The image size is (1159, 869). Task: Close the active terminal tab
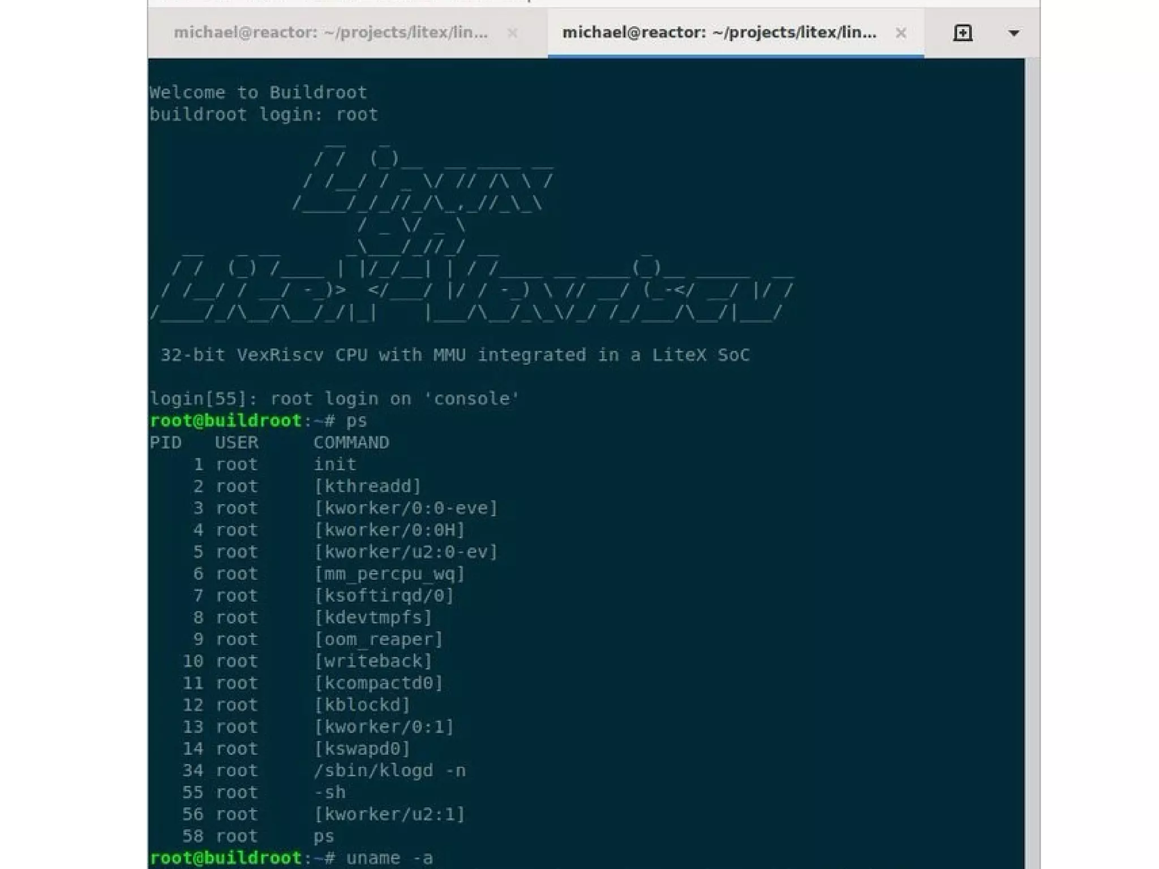point(901,33)
